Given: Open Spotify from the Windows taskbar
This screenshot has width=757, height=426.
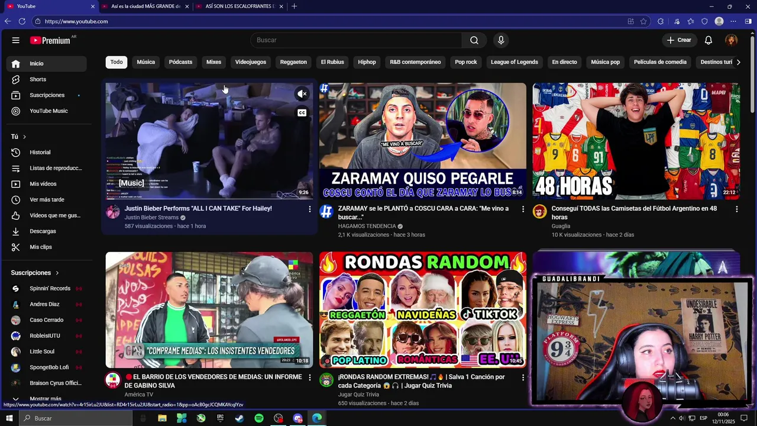Looking at the screenshot, I should point(259,418).
